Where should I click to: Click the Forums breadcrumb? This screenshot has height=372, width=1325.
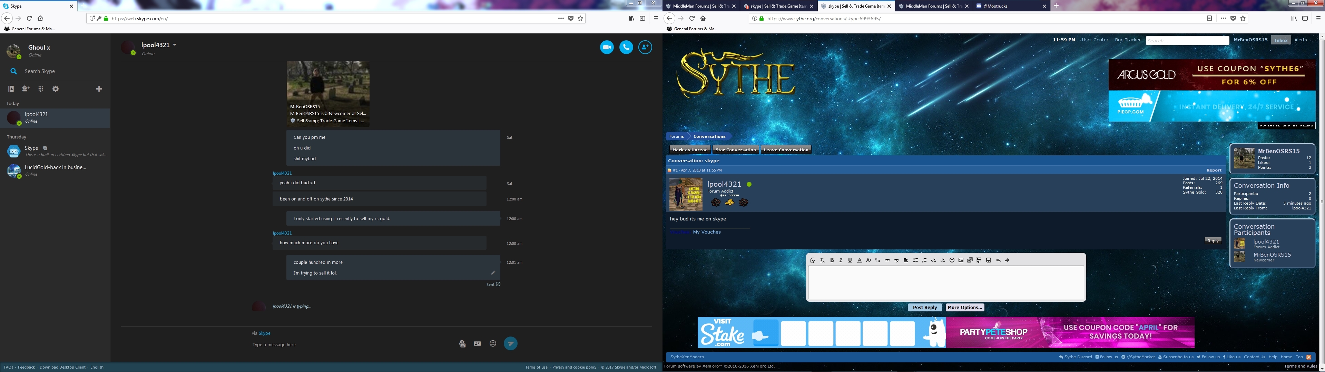(676, 137)
